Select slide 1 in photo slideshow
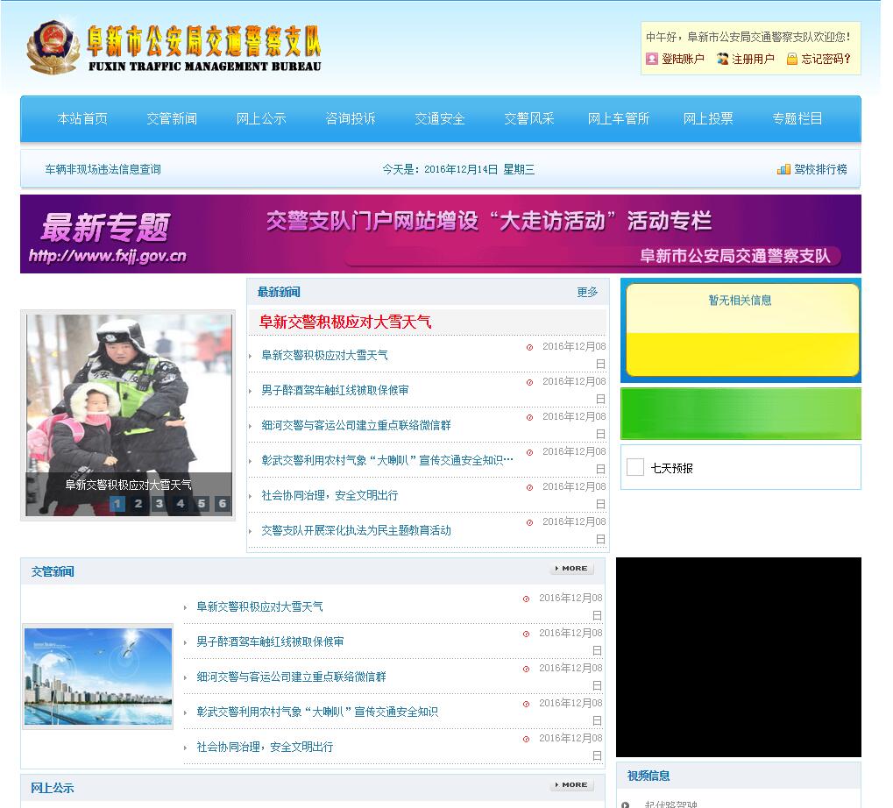 117,503
